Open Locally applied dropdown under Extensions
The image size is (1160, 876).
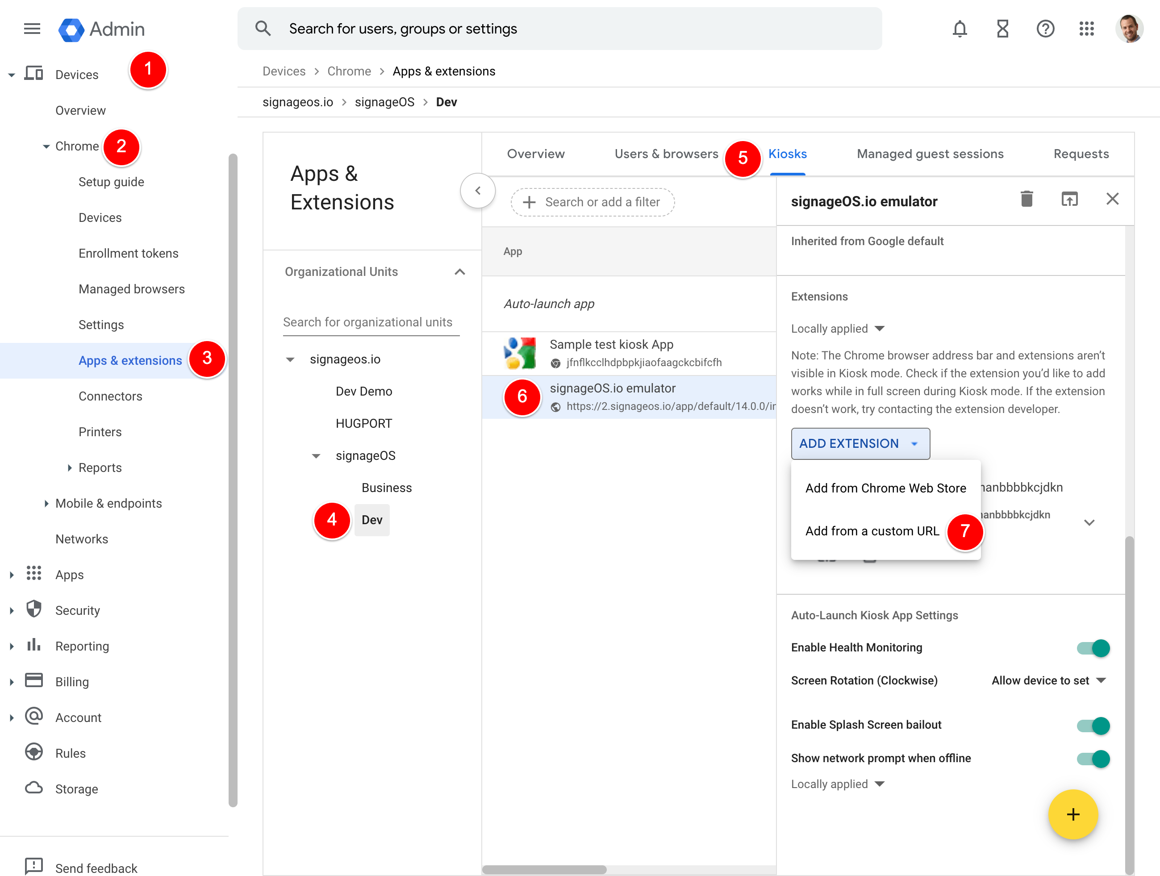[838, 329]
